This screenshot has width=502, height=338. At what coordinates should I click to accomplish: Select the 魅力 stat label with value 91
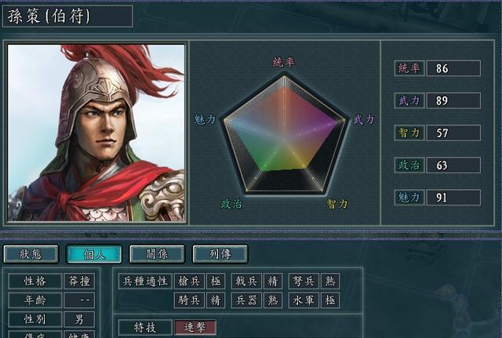pyautogui.click(x=409, y=198)
